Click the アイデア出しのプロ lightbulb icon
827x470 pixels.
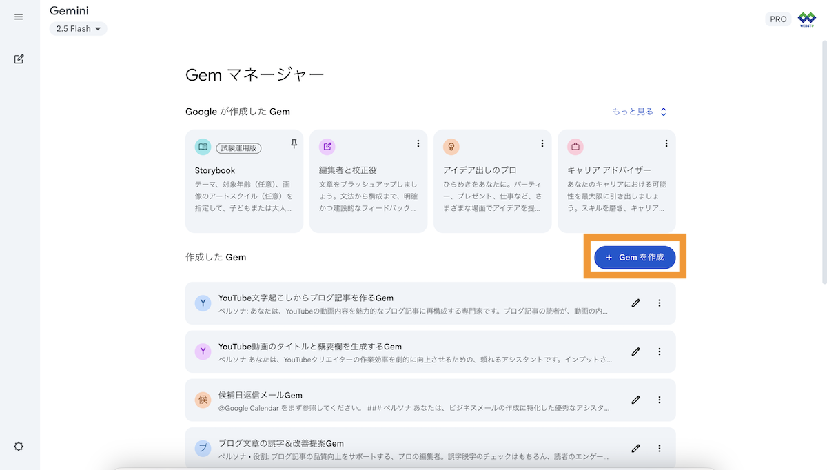(451, 146)
